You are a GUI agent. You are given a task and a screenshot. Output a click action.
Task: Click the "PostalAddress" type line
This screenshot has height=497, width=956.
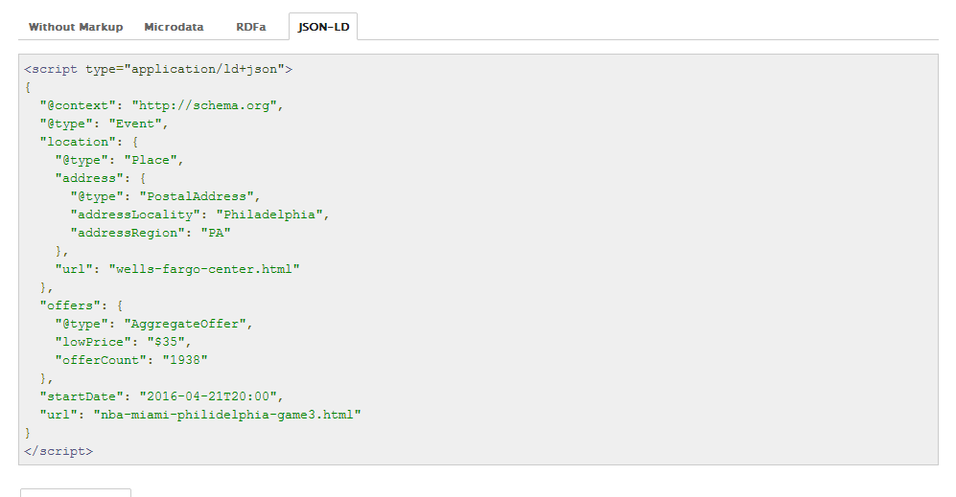tap(165, 196)
